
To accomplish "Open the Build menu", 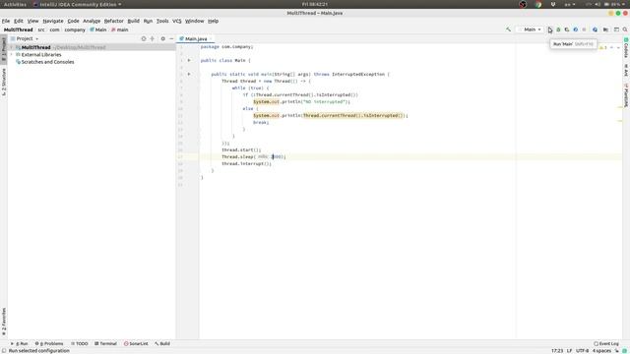I will [x=134, y=21].
